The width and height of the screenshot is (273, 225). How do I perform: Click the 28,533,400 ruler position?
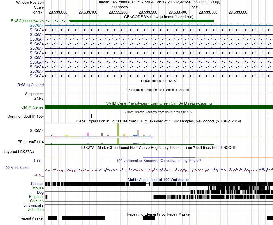tap(178, 12)
